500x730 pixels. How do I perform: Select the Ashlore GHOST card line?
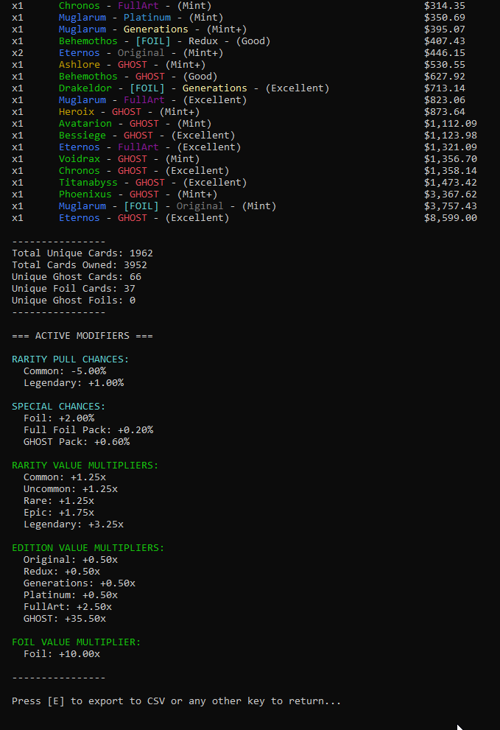tap(132, 65)
